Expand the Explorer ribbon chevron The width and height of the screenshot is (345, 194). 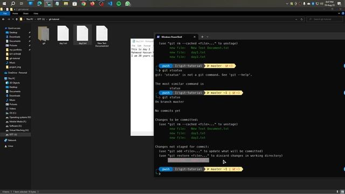point(339,13)
